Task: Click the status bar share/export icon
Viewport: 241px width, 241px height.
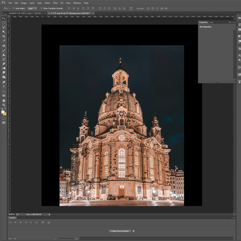Action: [17, 214]
